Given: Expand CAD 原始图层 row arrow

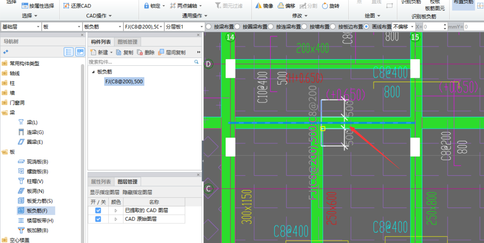Looking at the screenshot, I should click(x=116, y=219).
